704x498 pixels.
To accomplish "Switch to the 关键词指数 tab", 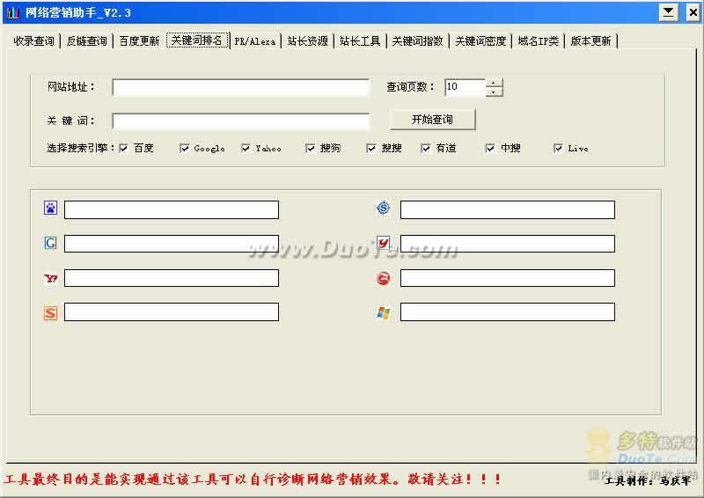I will tap(417, 41).
